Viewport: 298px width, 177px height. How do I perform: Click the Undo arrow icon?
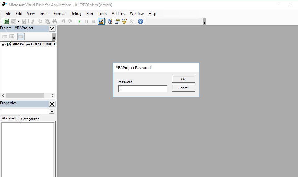click(63, 21)
